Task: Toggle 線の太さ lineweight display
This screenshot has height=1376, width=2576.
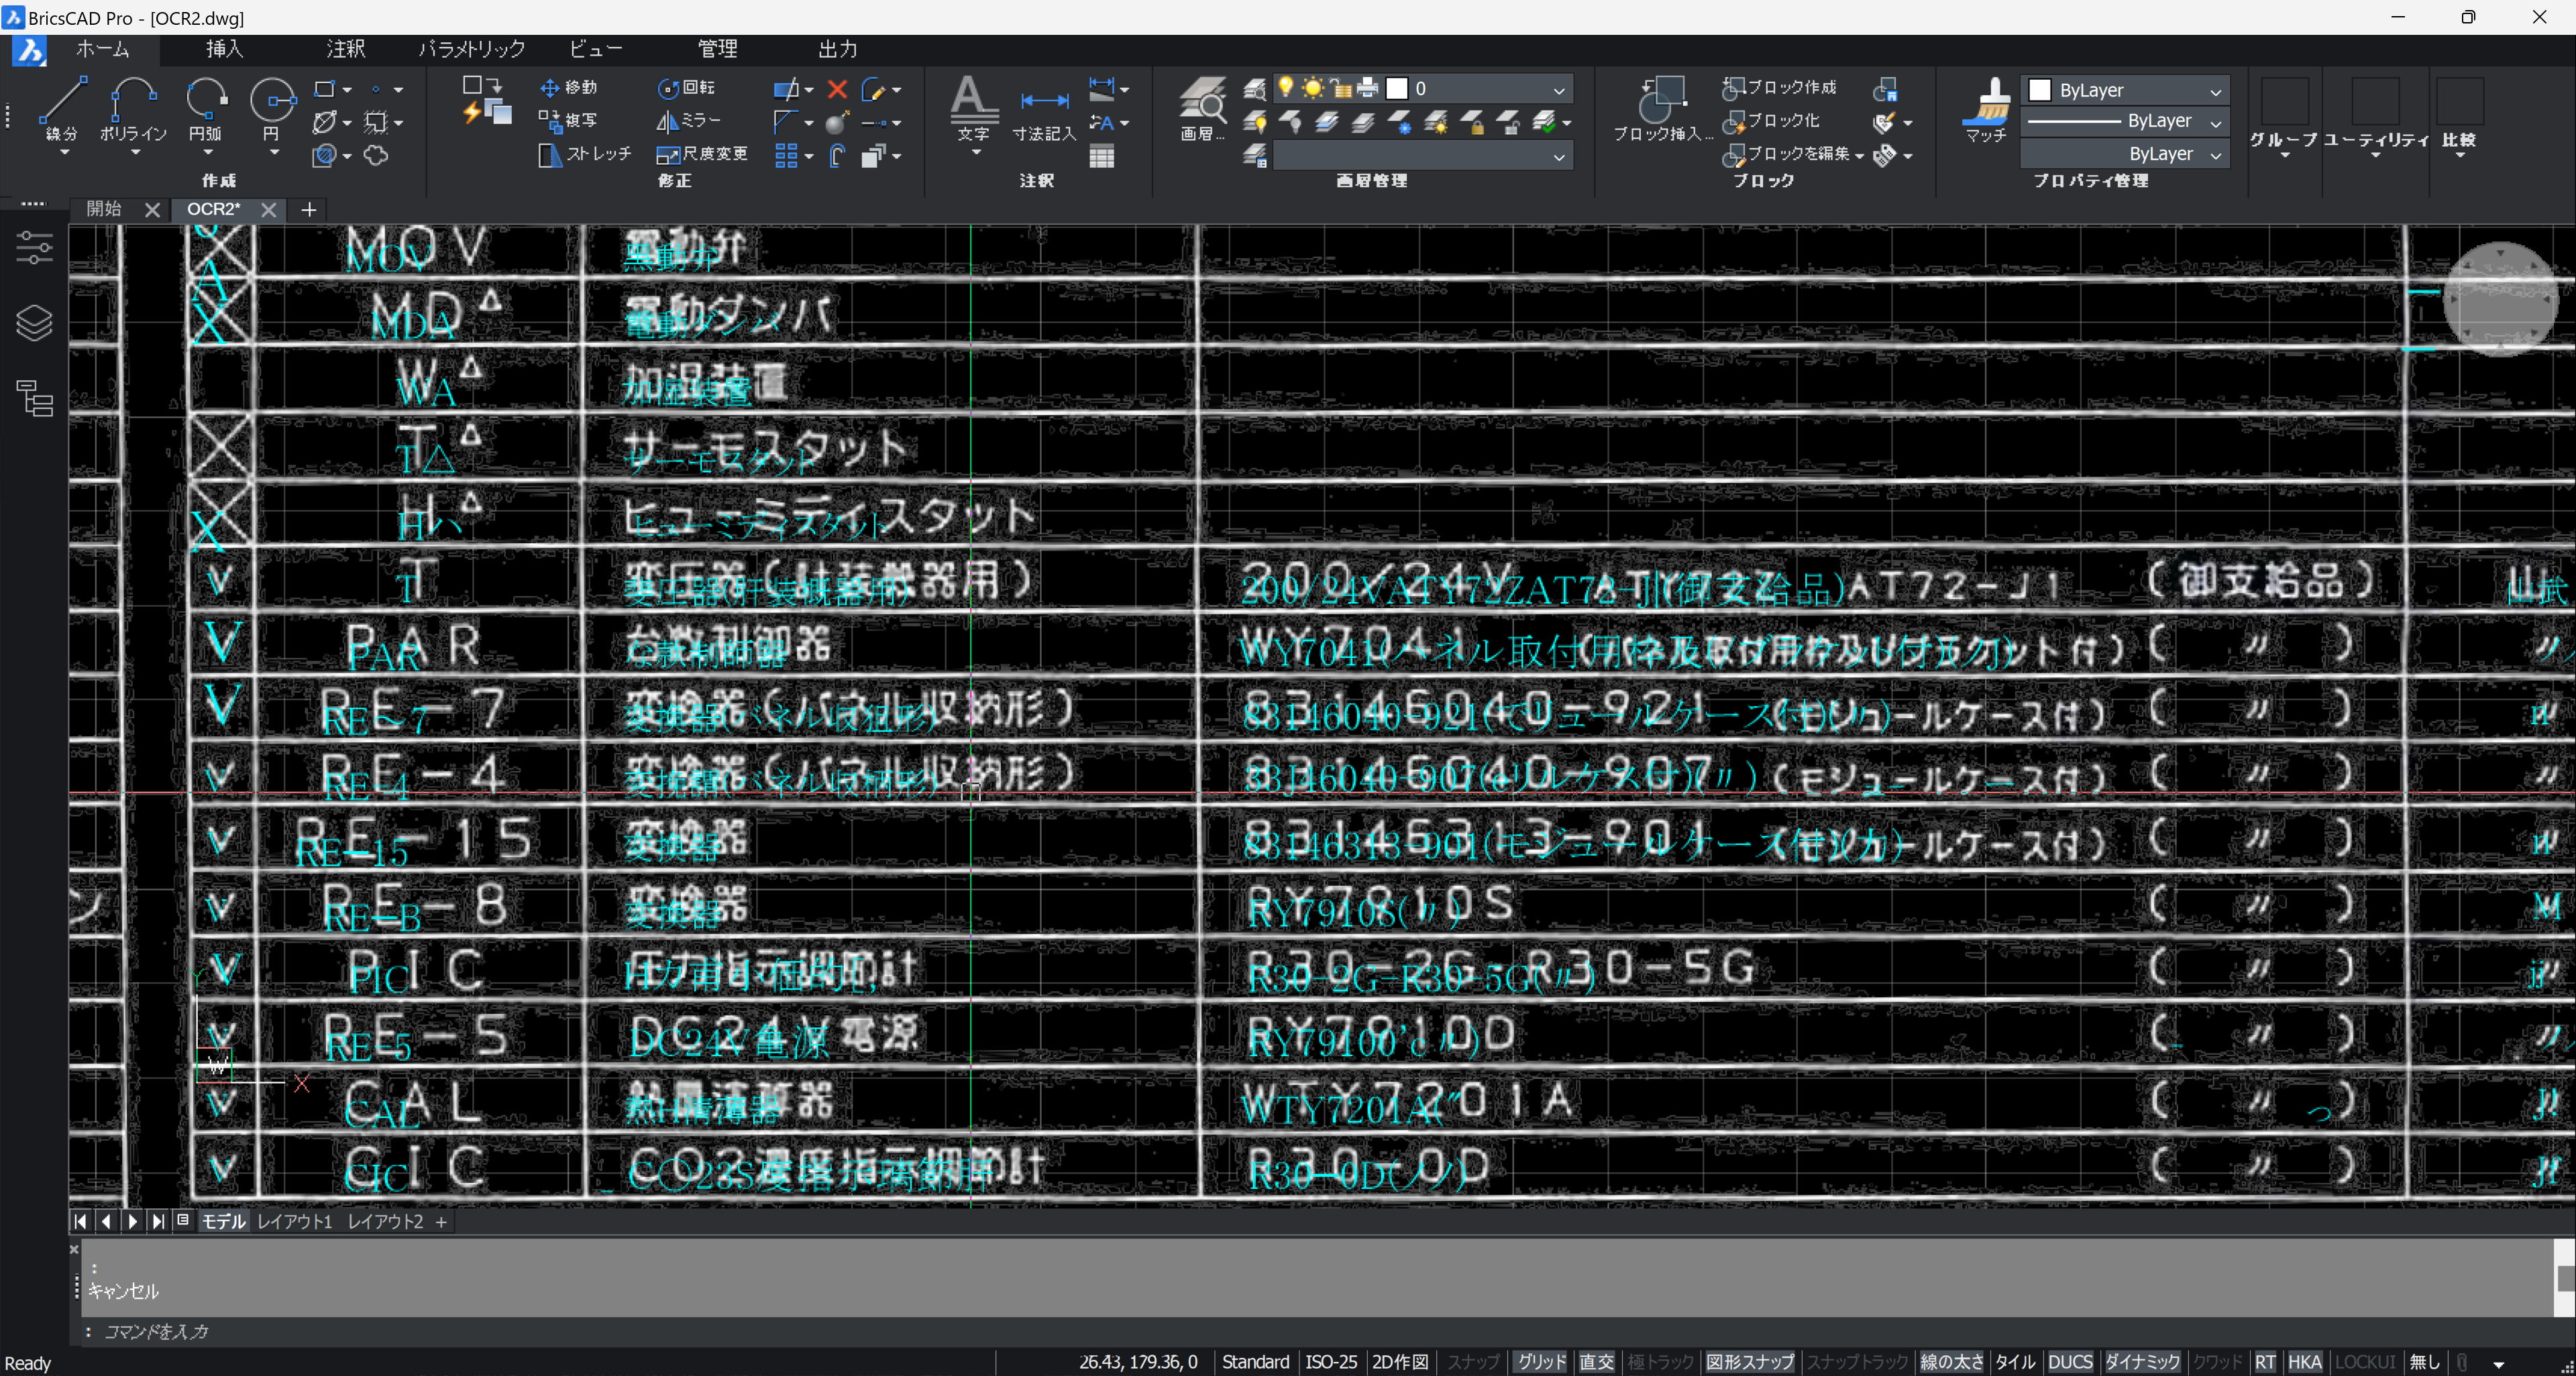Action: coord(1951,1362)
